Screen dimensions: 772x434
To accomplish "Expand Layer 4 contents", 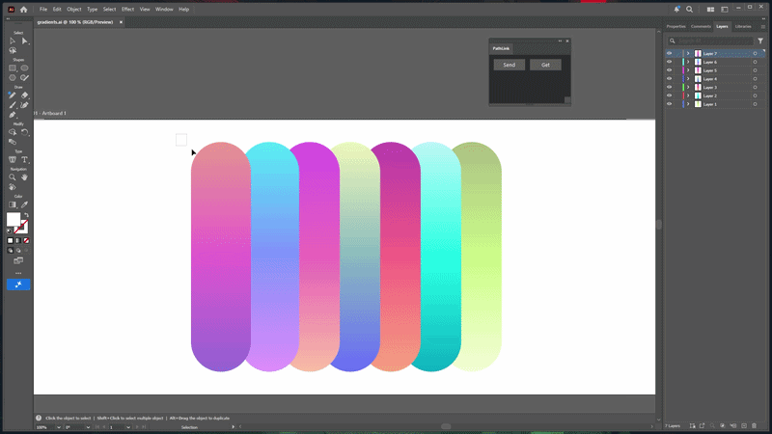I will 688,79.
